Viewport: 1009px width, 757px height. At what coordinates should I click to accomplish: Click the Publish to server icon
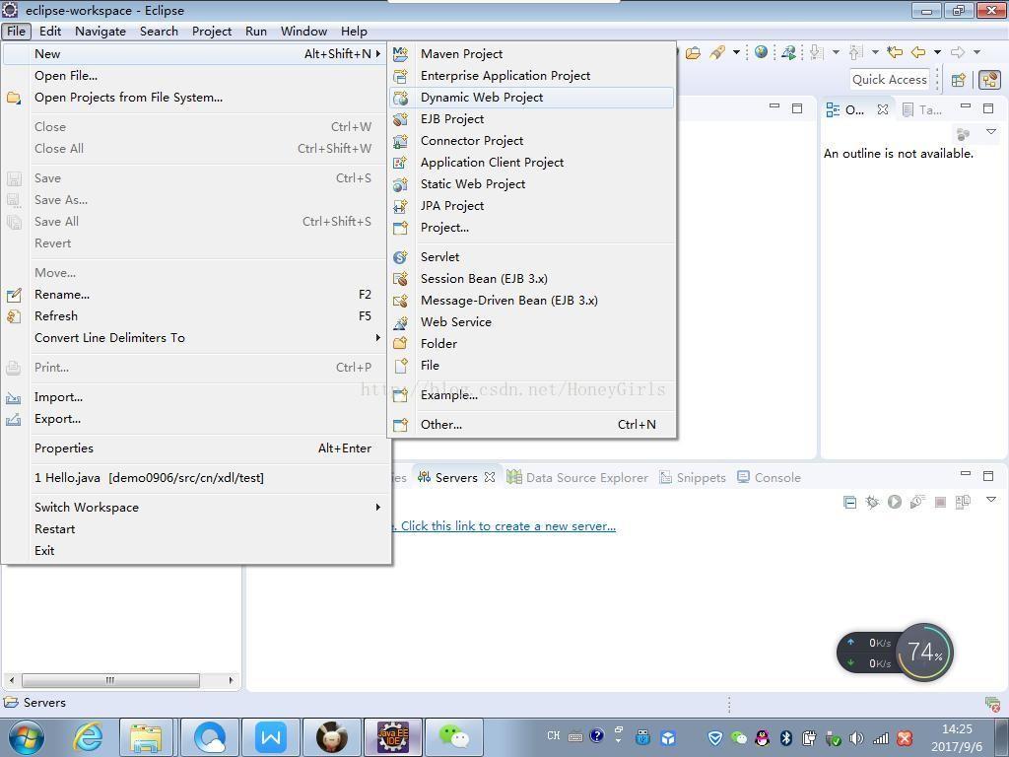pos(963,502)
